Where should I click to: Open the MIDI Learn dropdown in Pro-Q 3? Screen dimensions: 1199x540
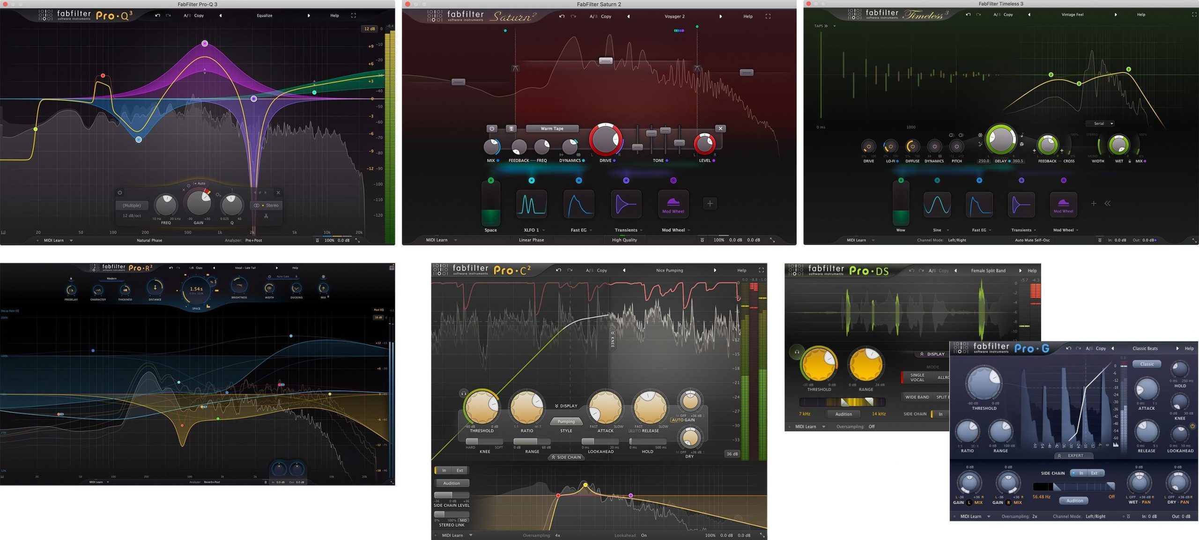(71, 240)
